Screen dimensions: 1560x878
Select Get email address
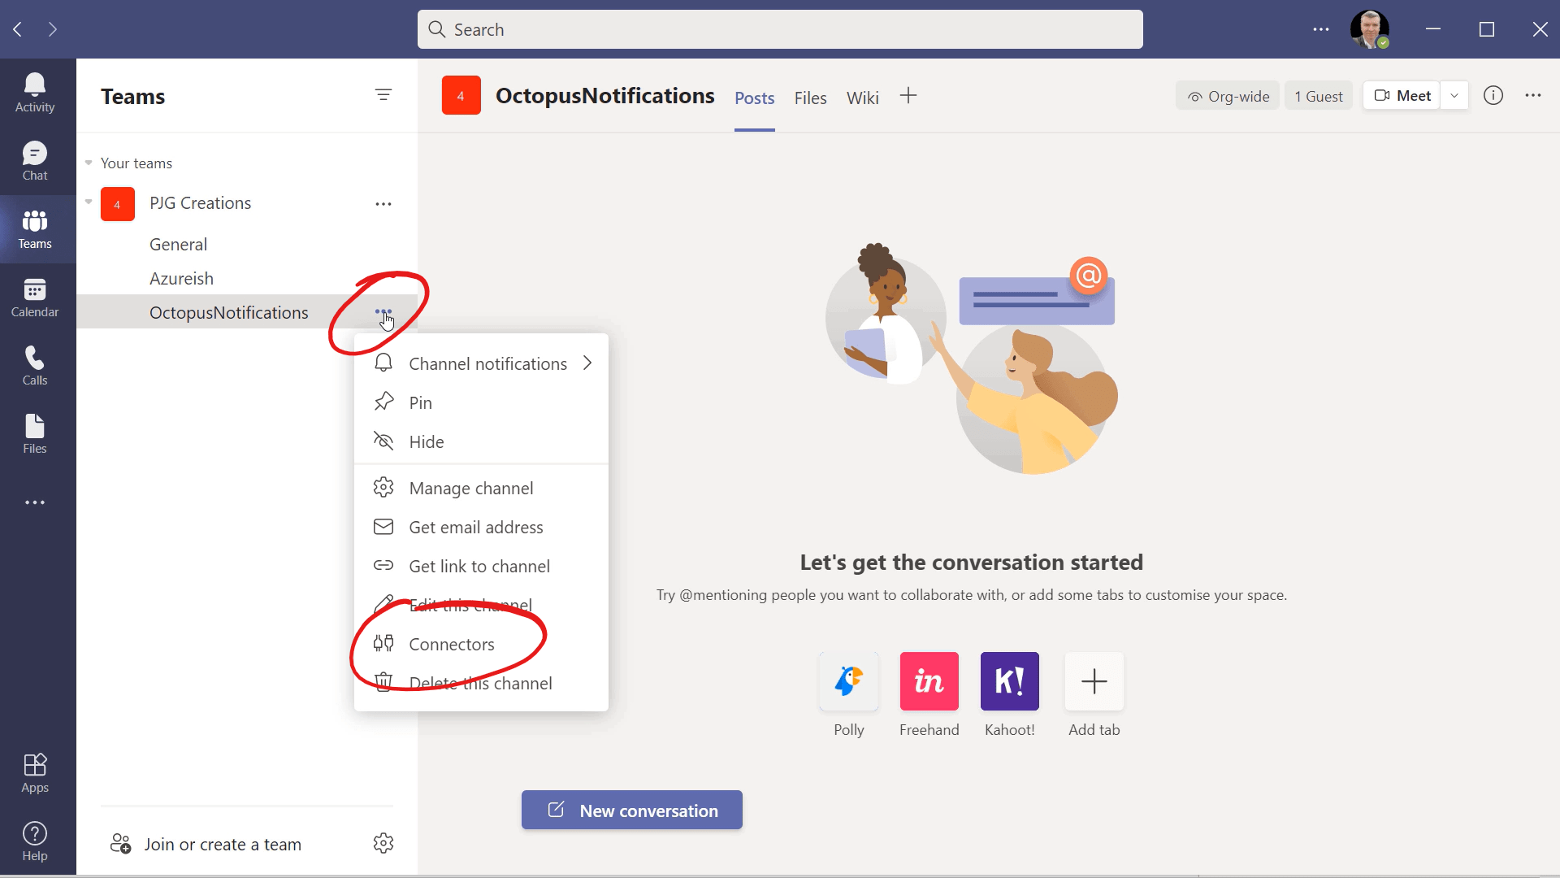pos(481,527)
